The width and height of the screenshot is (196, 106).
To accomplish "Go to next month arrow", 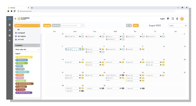I will pos(130,25).
